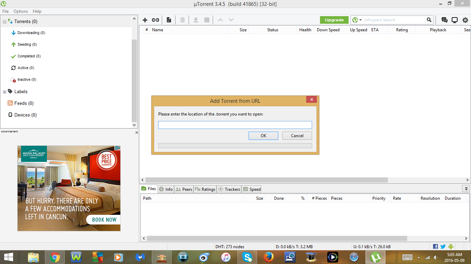
Task: Collapse detail pane with double-chevron button
Action: (x=466, y=189)
